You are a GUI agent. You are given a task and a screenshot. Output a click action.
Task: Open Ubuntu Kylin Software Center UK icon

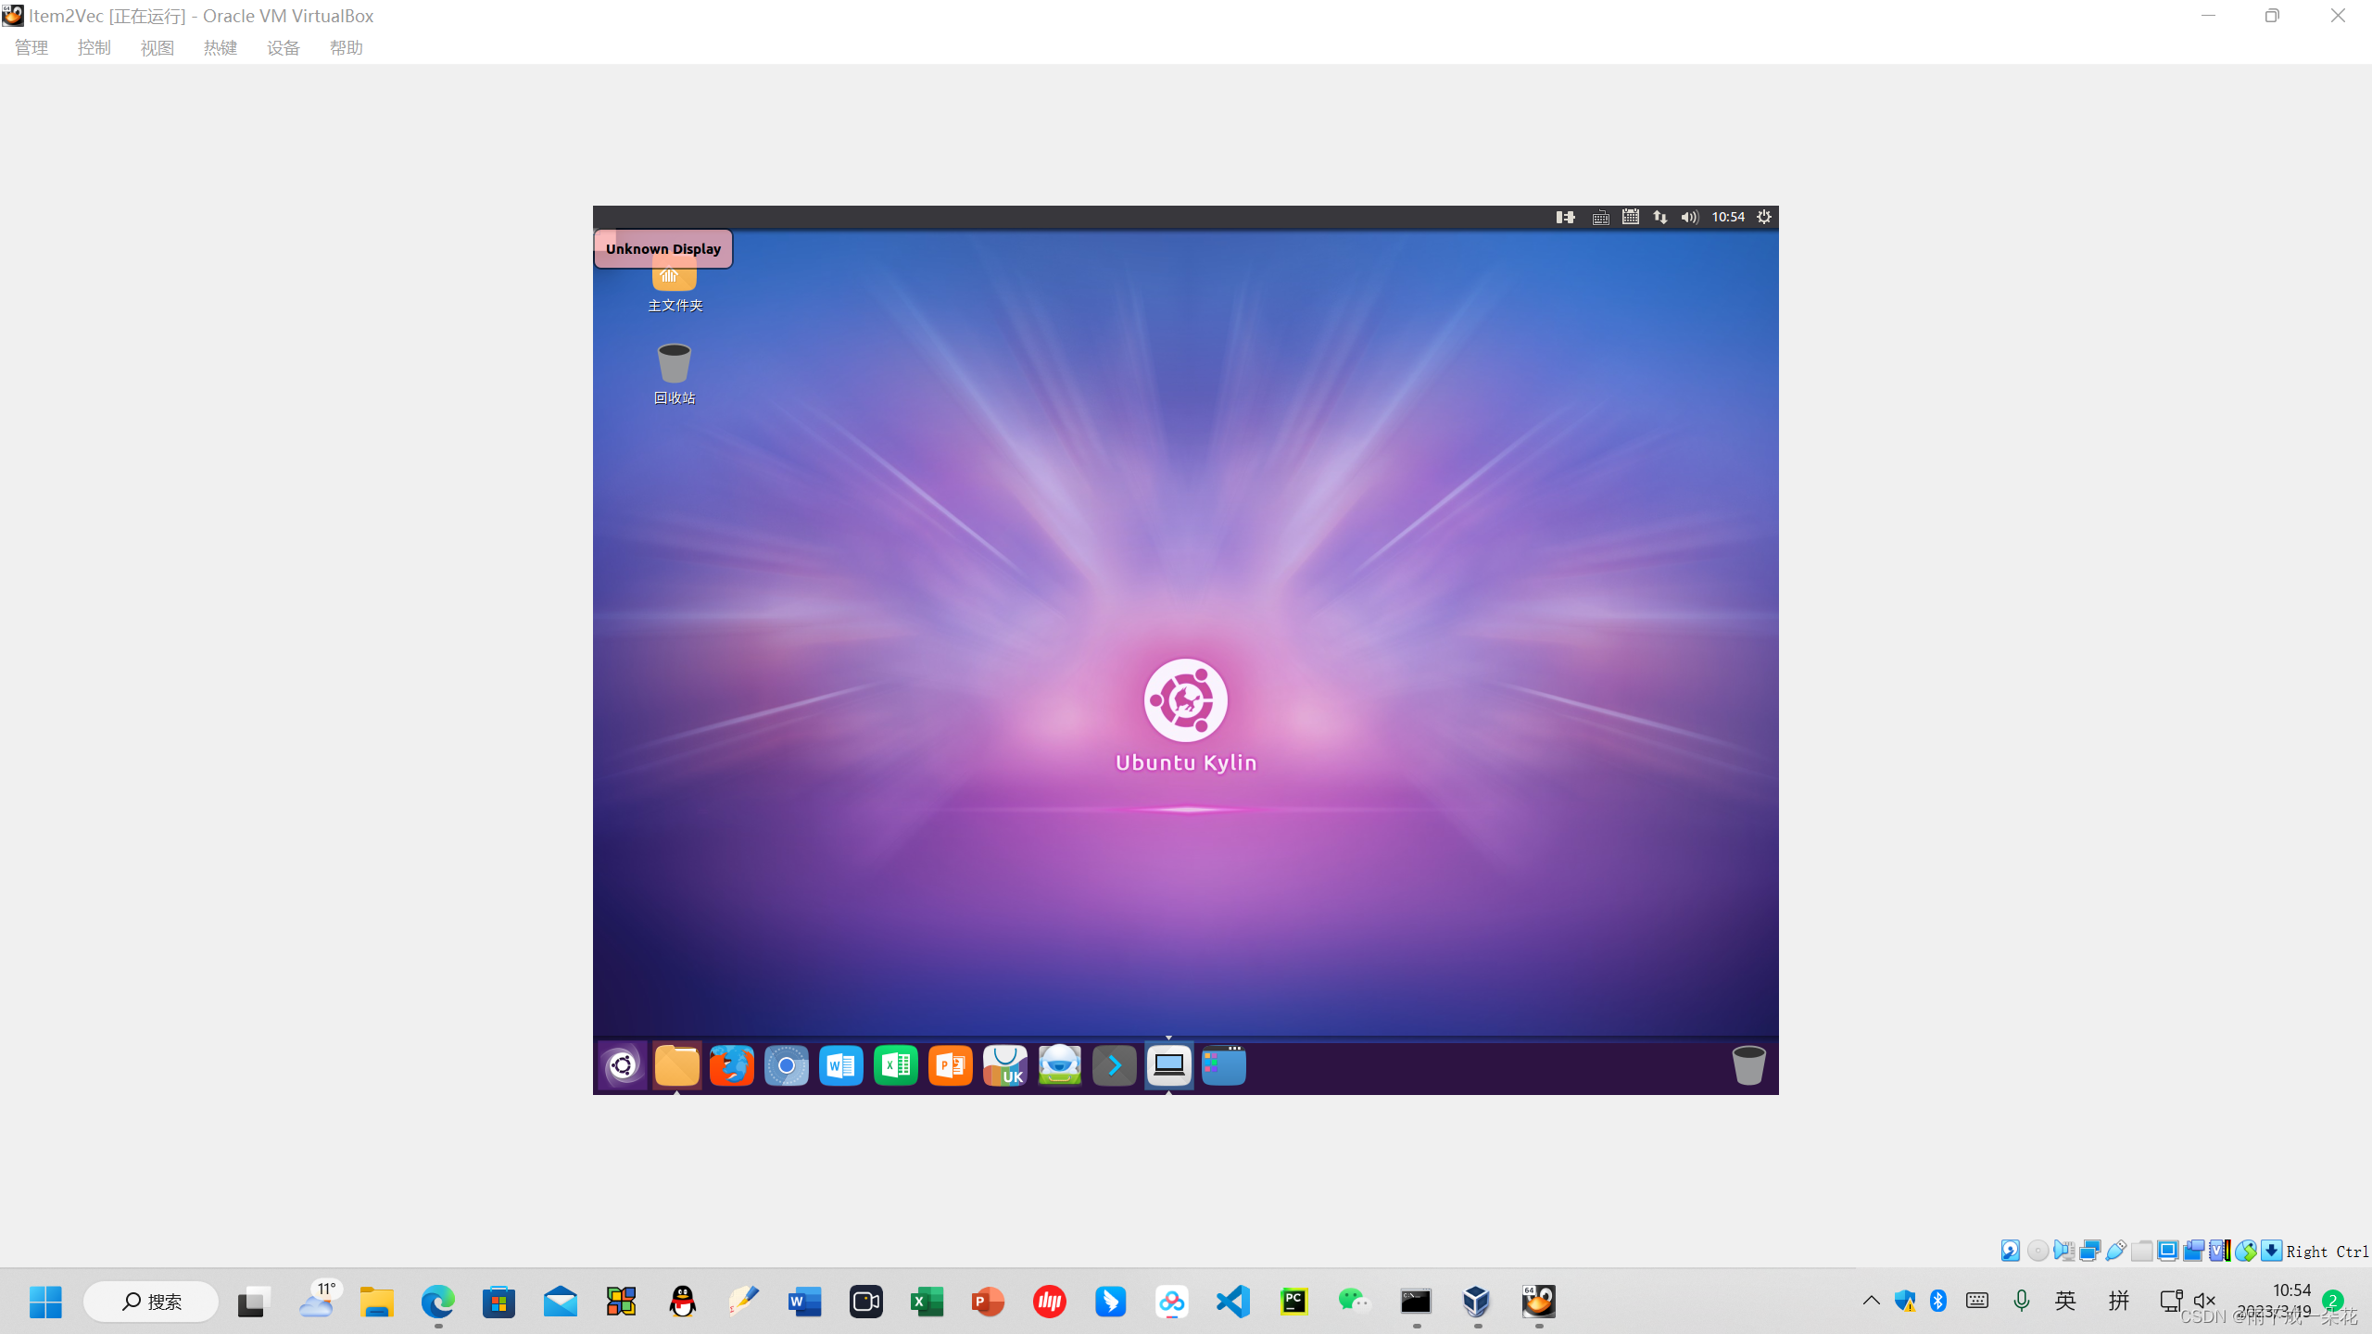[1004, 1066]
